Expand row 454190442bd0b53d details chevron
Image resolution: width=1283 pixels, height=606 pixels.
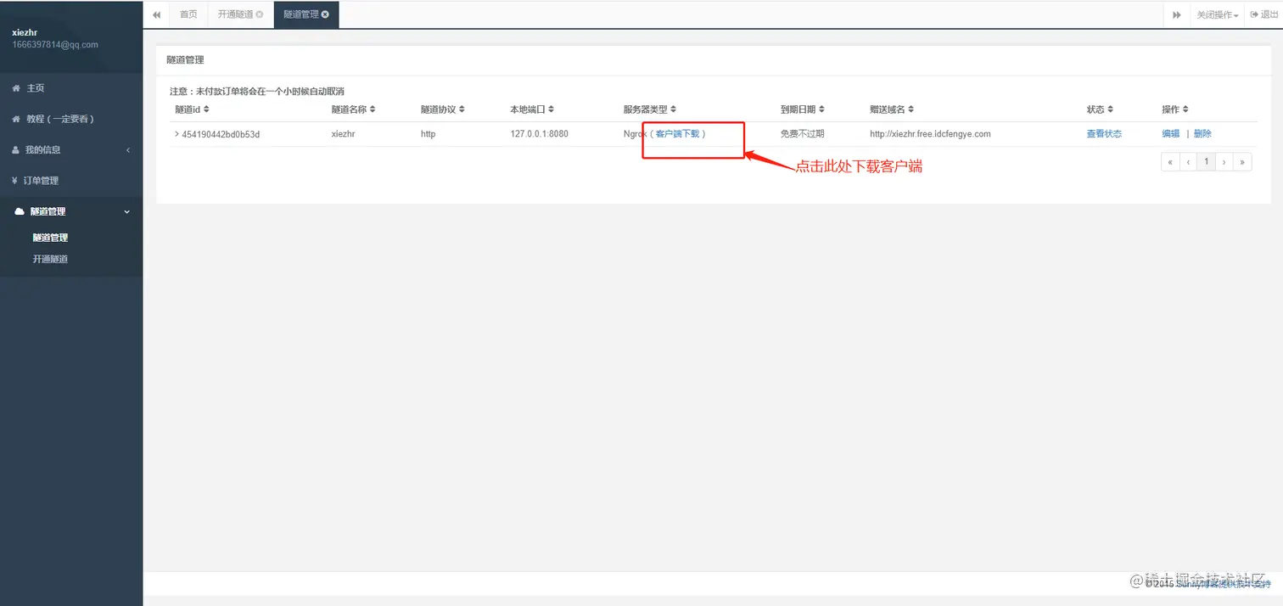point(176,134)
